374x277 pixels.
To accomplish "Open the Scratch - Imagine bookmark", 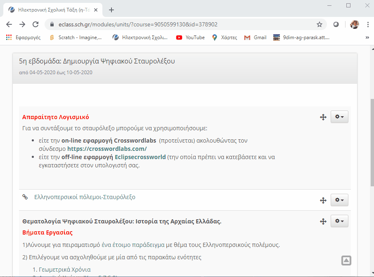I will pos(76,38).
